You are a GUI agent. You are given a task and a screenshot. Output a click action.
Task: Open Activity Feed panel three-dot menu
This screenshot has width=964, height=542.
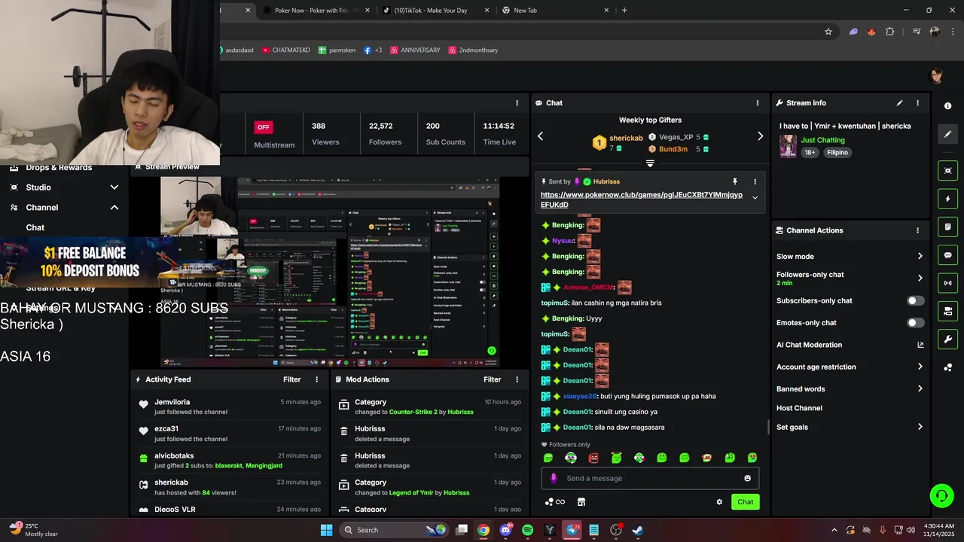316,379
